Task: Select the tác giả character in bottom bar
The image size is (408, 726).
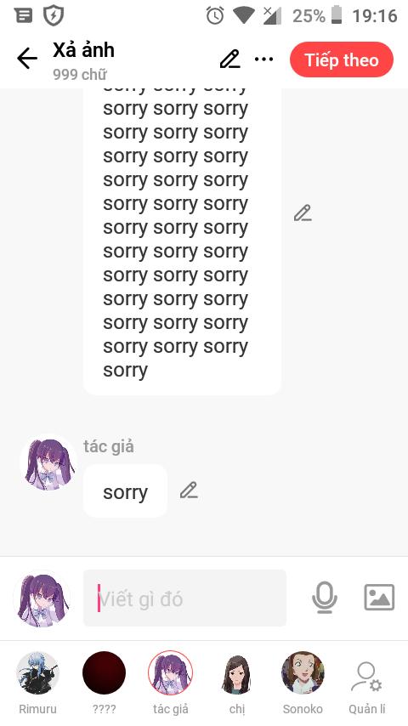Action: click(x=170, y=683)
